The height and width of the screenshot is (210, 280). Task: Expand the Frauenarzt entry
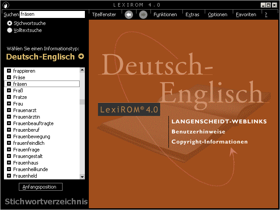tap(9, 110)
